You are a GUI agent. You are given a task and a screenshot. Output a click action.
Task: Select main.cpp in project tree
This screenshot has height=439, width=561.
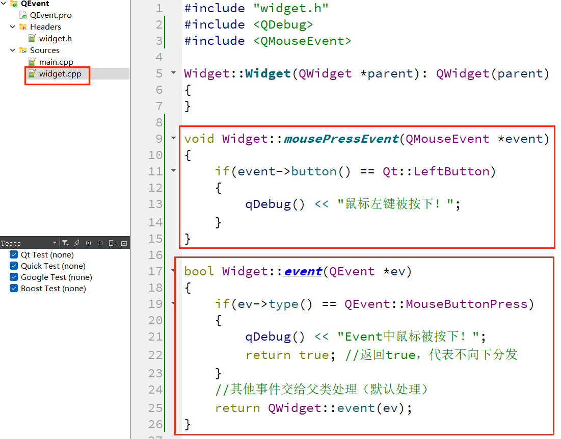pos(56,62)
